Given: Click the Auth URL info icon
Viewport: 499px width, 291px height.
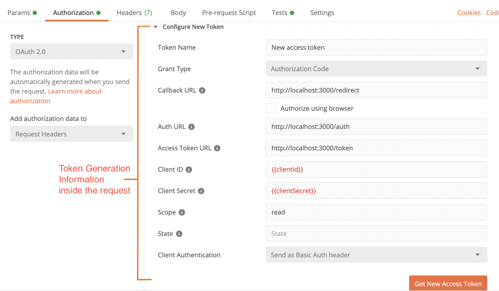Looking at the screenshot, I should [191, 127].
